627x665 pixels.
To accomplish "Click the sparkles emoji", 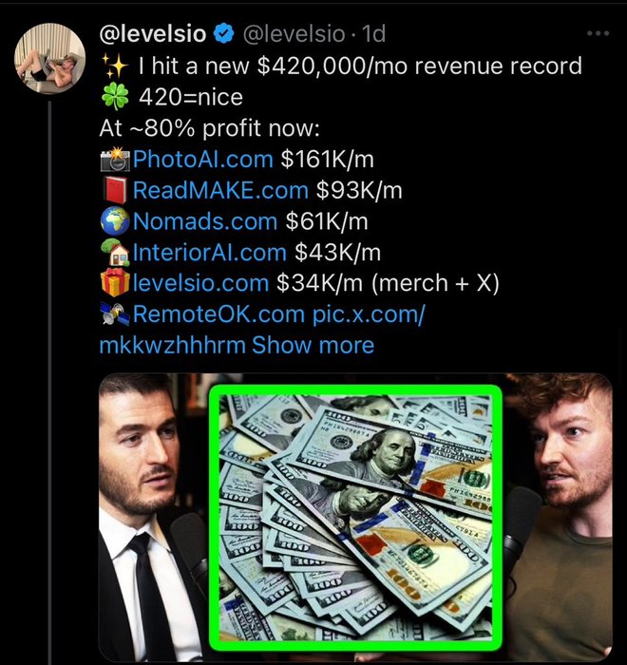I will pos(115,66).
